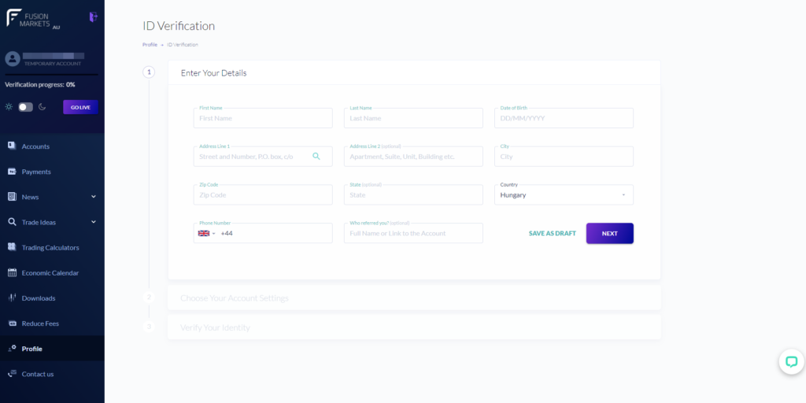The image size is (806, 403).
Task: Click the Reduce Fees icon
Action: (12, 323)
